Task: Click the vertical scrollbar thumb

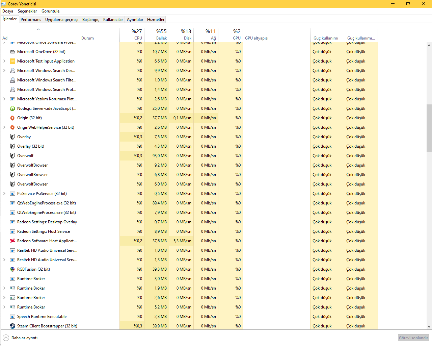Action: [429, 128]
